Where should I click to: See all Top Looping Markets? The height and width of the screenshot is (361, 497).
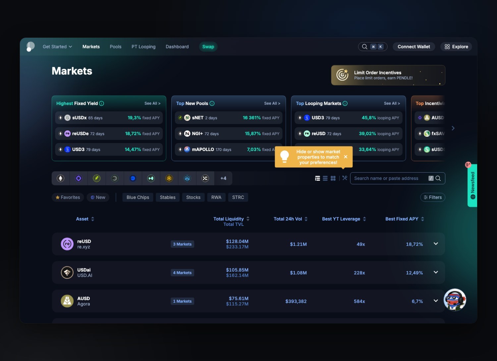click(x=392, y=103)
